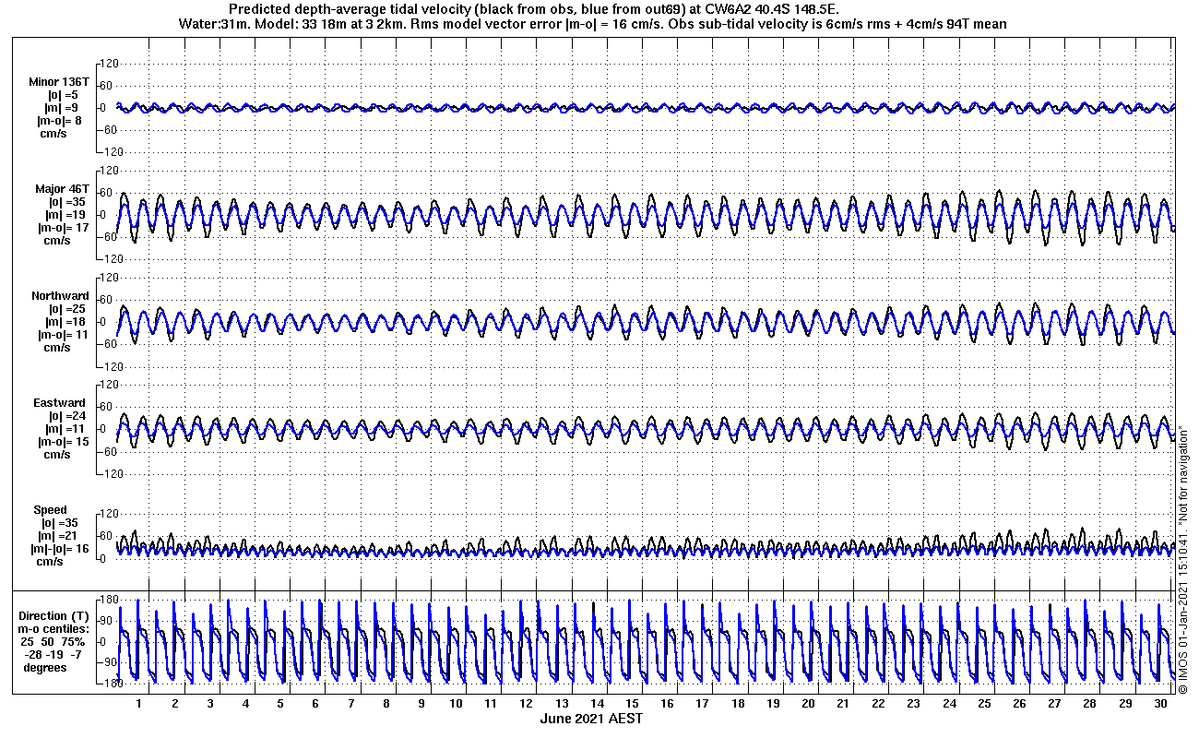Click the "degrees" unit label
The image size is (1199, 738).
[45, 667]
